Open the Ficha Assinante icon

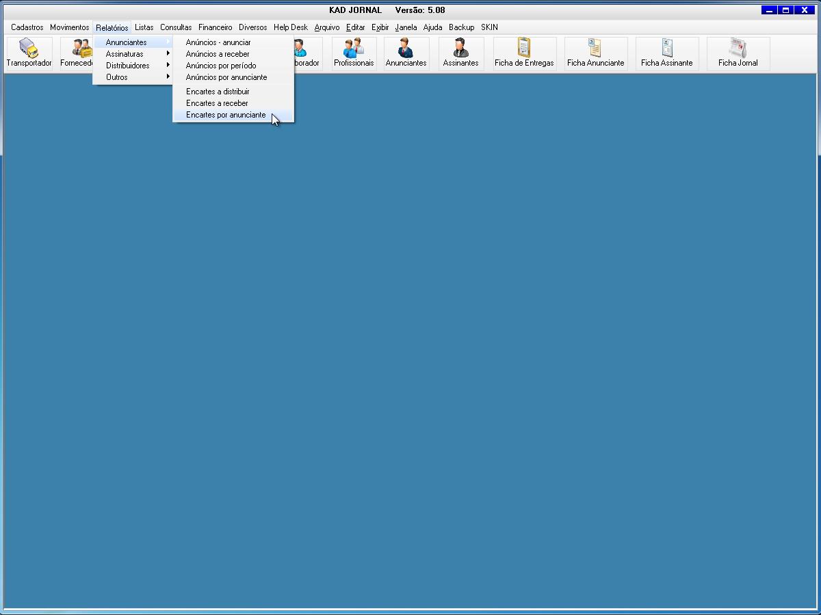click(x=666, y=53)
